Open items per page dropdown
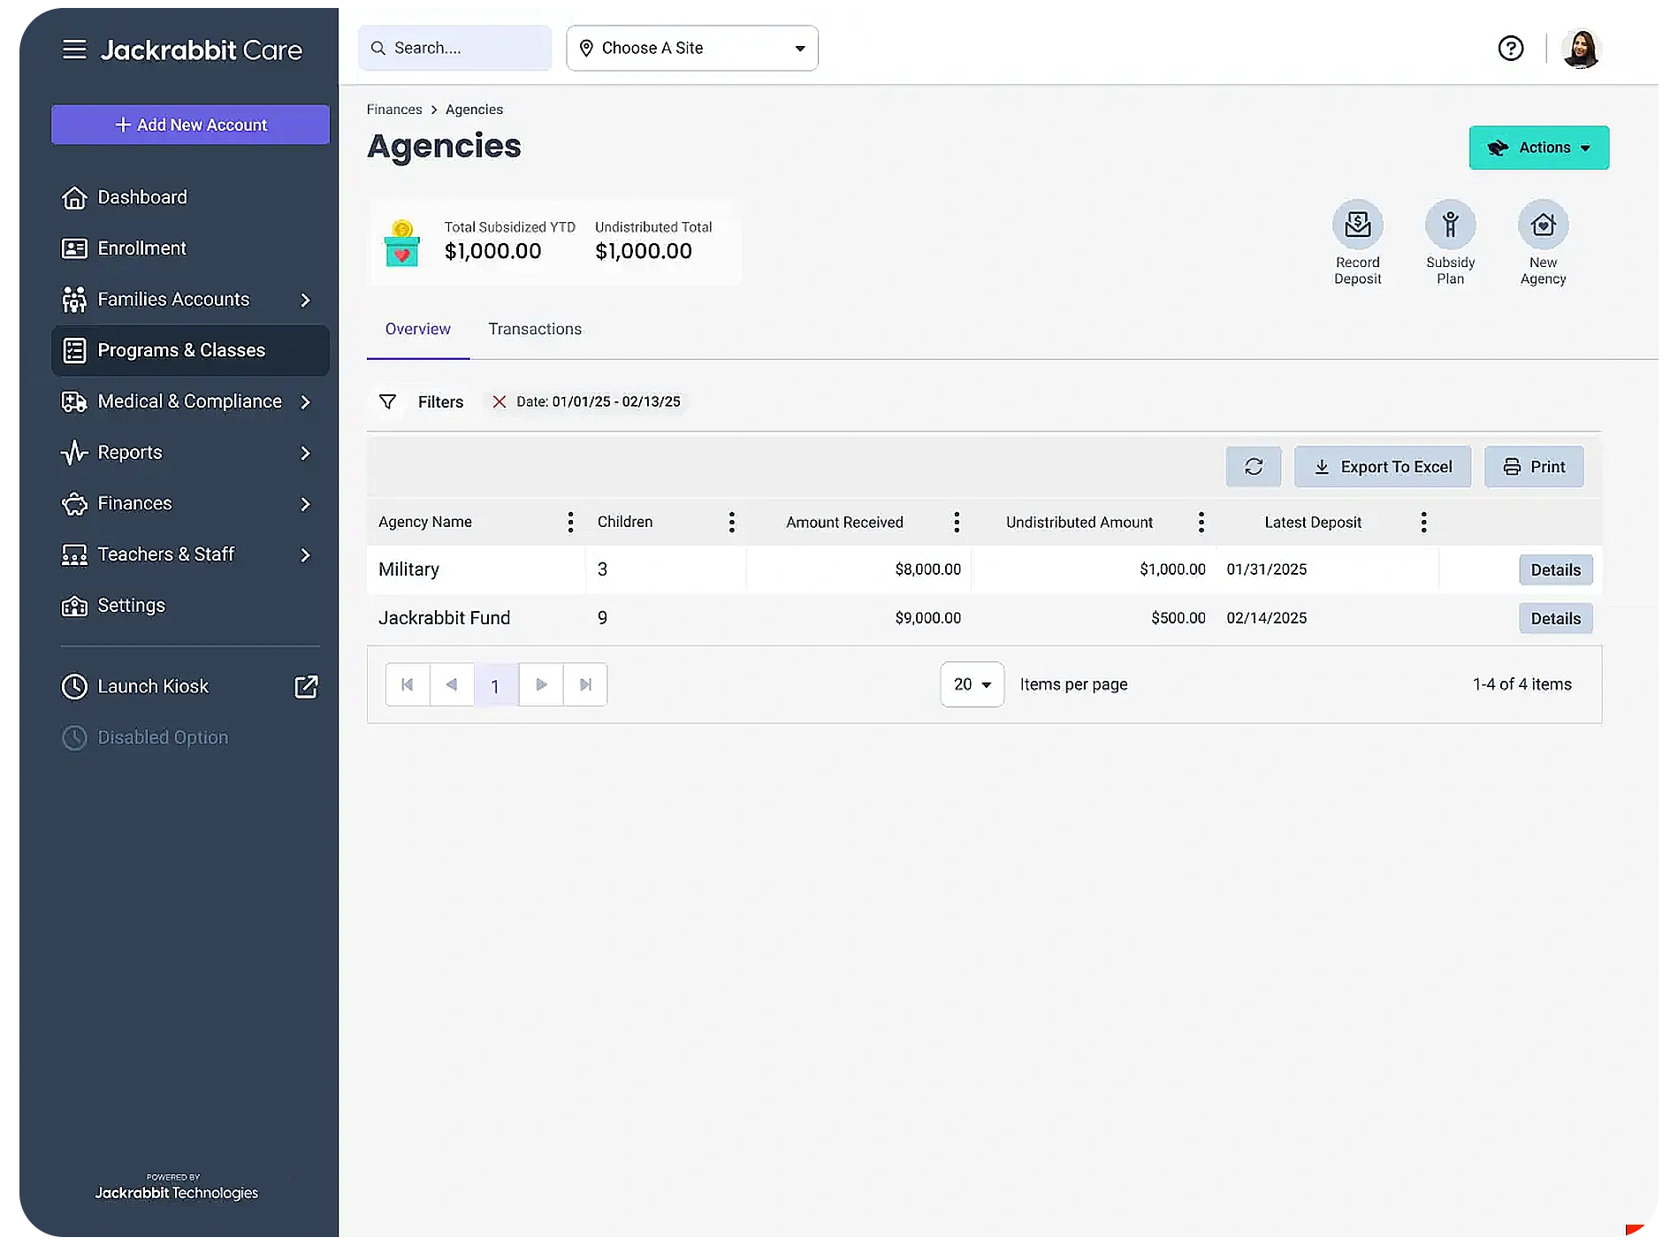The image size is (1678, 1245). coord(972,684)
